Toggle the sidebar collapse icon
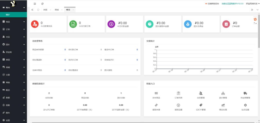The height and width of the screenshot is (123, 260). tap(35, 4)
